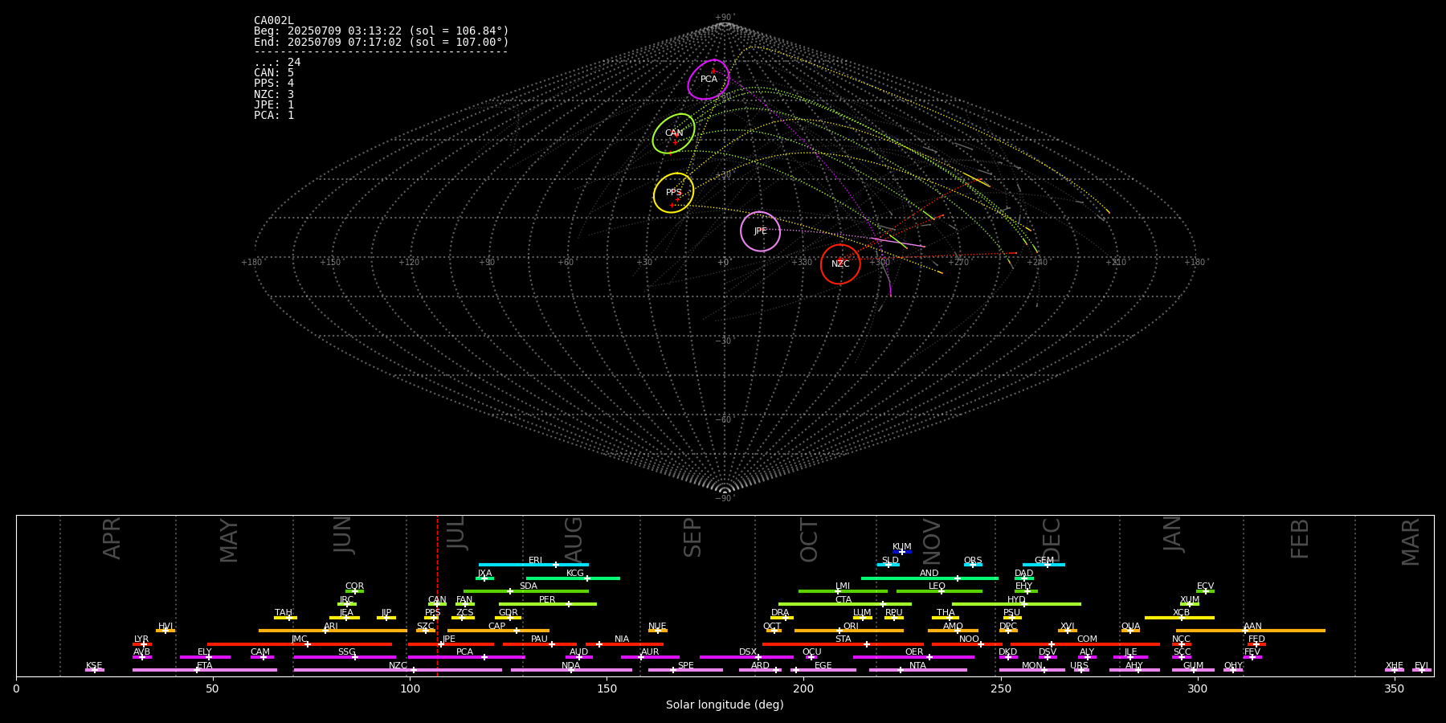Image resolution: width=1446 pixels, height=723 pixels.
Task: Select the pink JPE radiant circle
Action: [x=760, y=231]
